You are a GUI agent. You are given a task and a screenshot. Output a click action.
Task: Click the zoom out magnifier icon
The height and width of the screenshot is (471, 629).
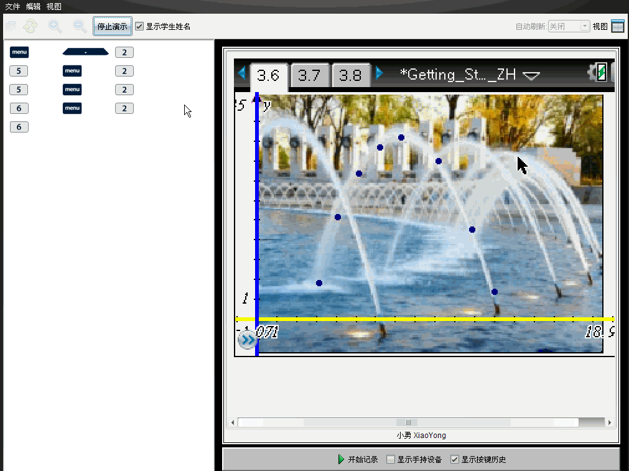click(80, 26)
